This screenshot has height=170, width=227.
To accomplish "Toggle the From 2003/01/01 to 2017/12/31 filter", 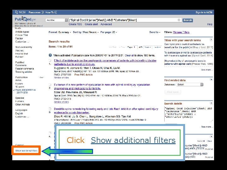I will tap(26, 91).
